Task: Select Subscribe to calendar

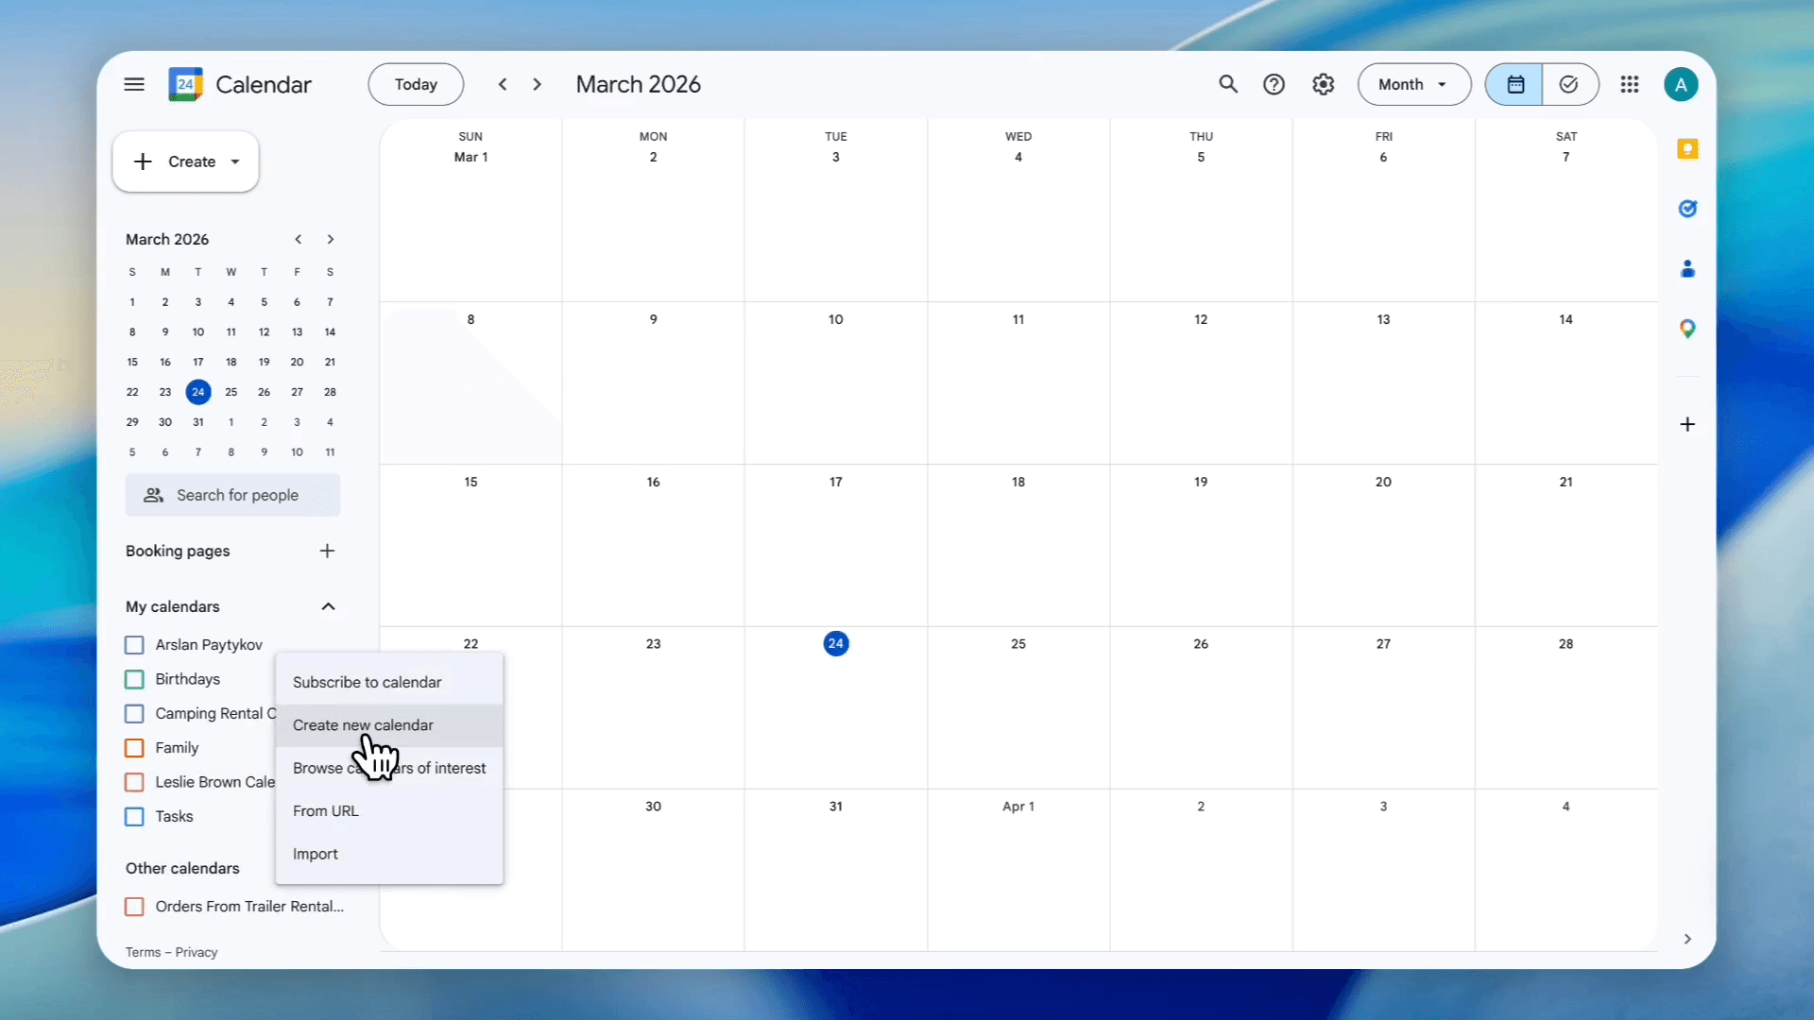Action: [x=388, y=682]
